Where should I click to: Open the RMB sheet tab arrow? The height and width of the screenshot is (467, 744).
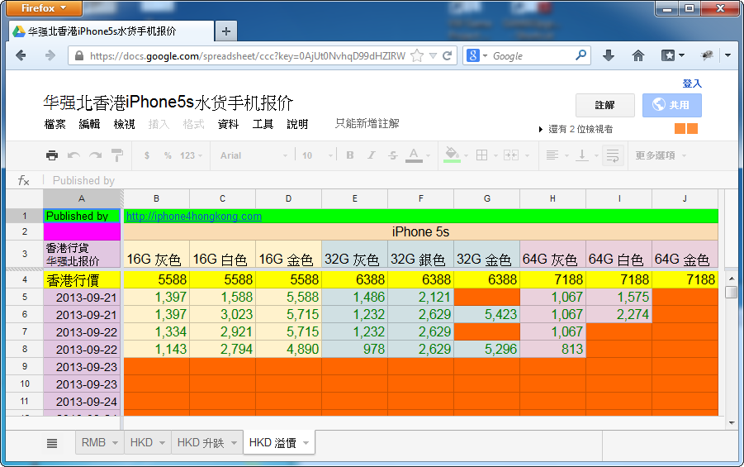click(x=115, y=443)
